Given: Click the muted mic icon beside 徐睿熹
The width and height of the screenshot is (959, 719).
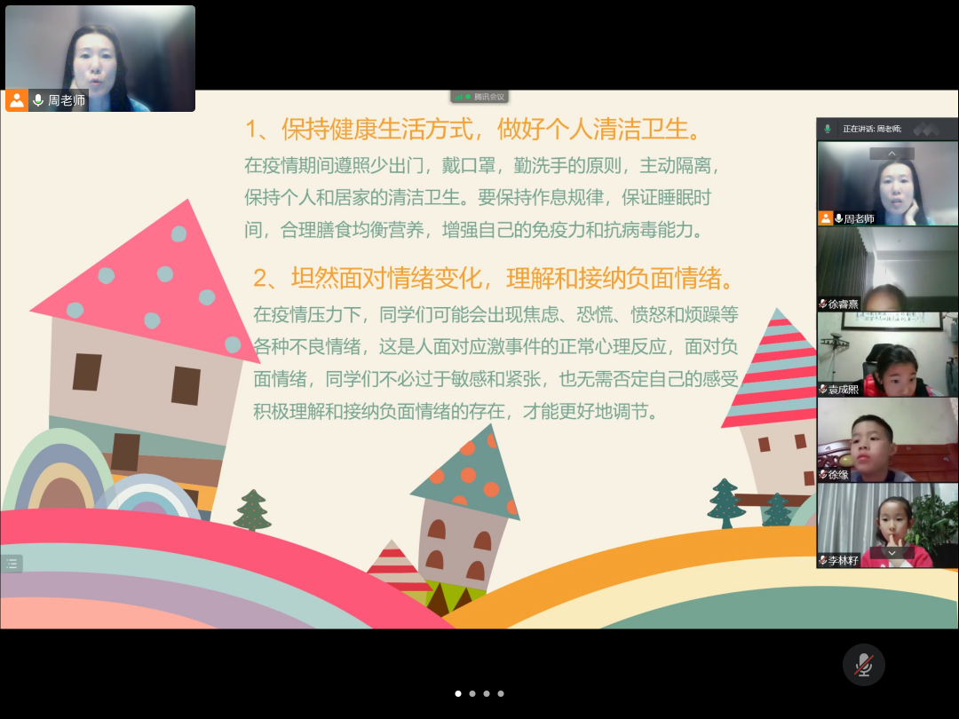Looking at the screenshot, I should 823,304.
